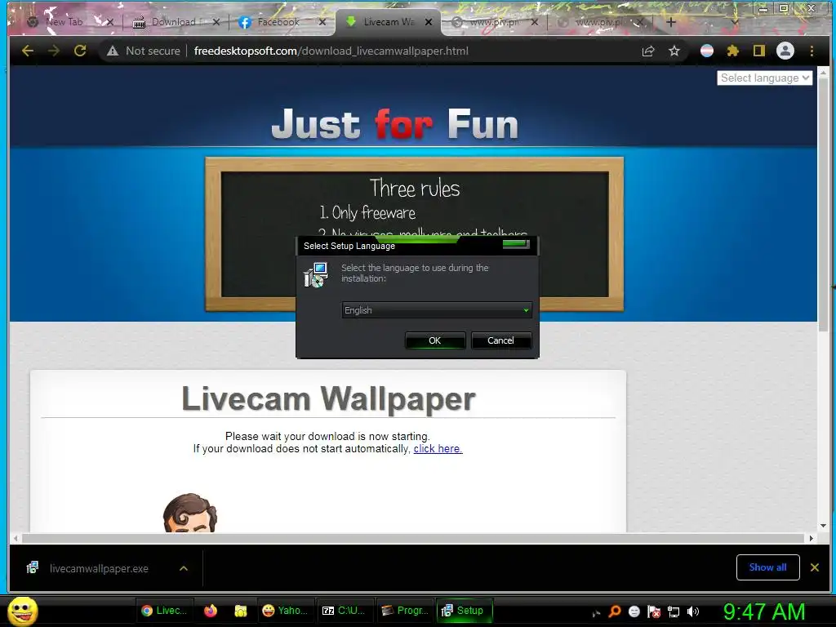
Task: Open the English language dropdown in setup
Action: coord(436,310)
